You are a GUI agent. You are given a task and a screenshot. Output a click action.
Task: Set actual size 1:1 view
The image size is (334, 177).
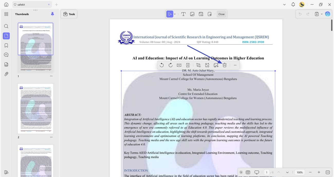pos(328,172)
